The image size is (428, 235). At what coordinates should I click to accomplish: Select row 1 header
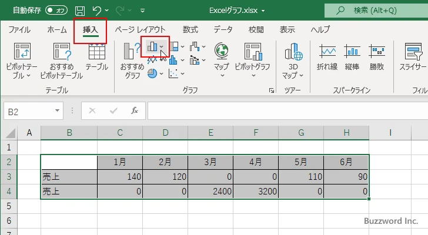(9, 147)
